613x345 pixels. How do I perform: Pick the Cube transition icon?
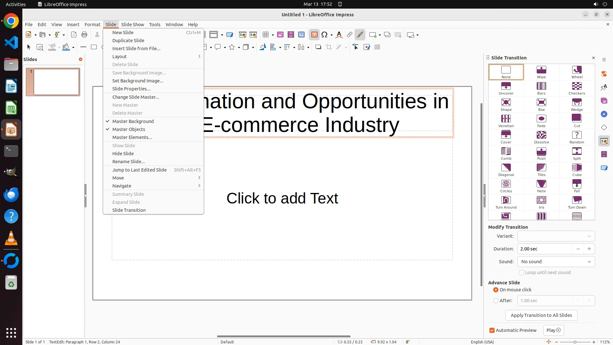pyautogui.click(x=577, y=170)
